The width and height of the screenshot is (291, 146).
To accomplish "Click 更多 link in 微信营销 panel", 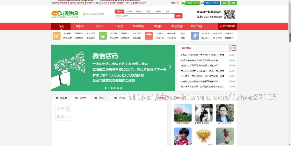I will [233, 48].
